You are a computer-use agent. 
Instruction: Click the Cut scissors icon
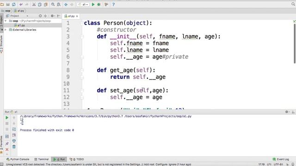[34, 4]
